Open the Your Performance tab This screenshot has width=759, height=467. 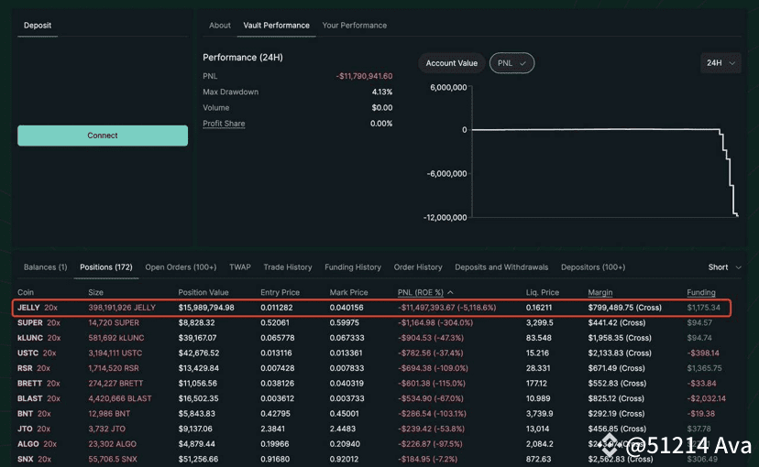point(354,26)
